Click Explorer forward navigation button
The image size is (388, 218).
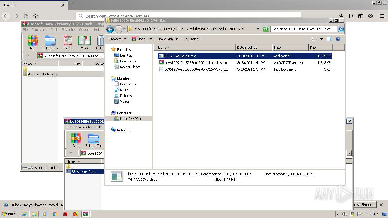pos(119,29)
